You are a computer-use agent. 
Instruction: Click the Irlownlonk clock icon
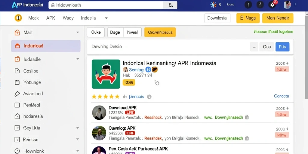click(17, 151)
